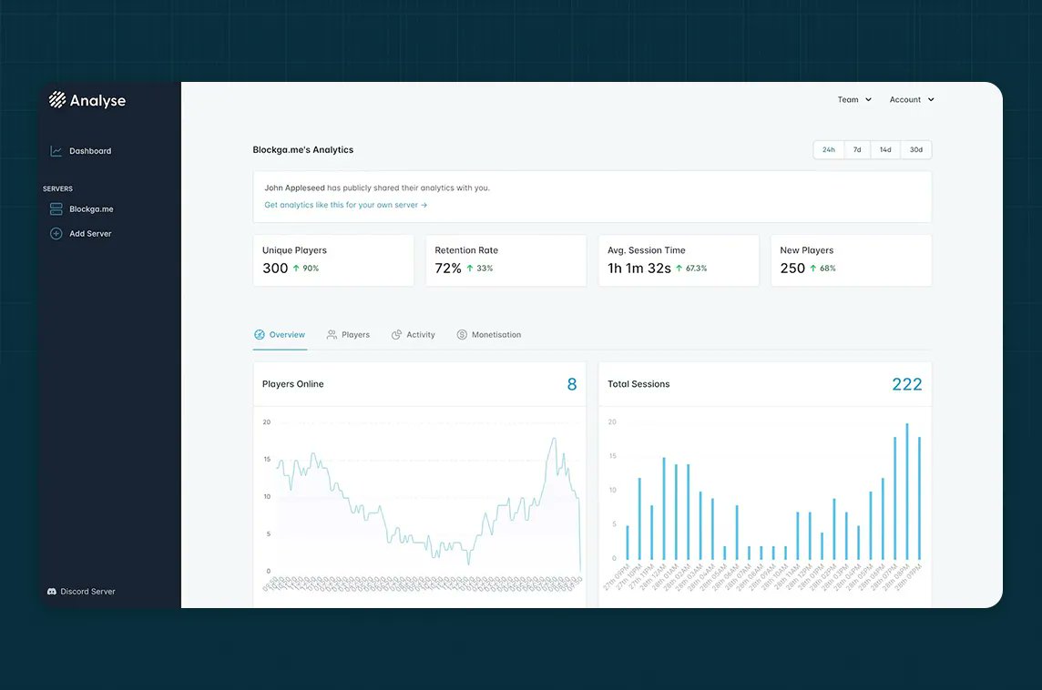Click the Activity tab pie icon
The image size is (1042, 690).
pyautogui.click(x=396, y=335)
